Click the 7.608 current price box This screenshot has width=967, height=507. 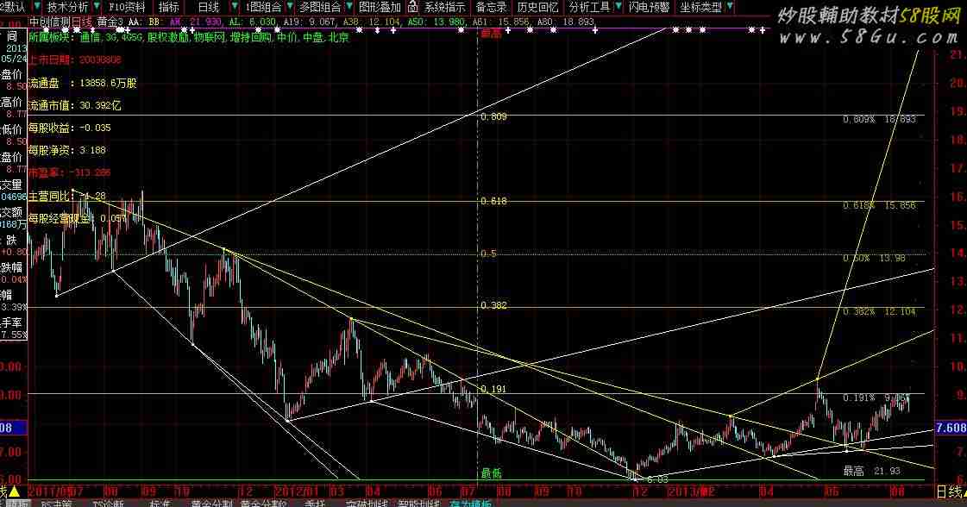coord(951,428)
